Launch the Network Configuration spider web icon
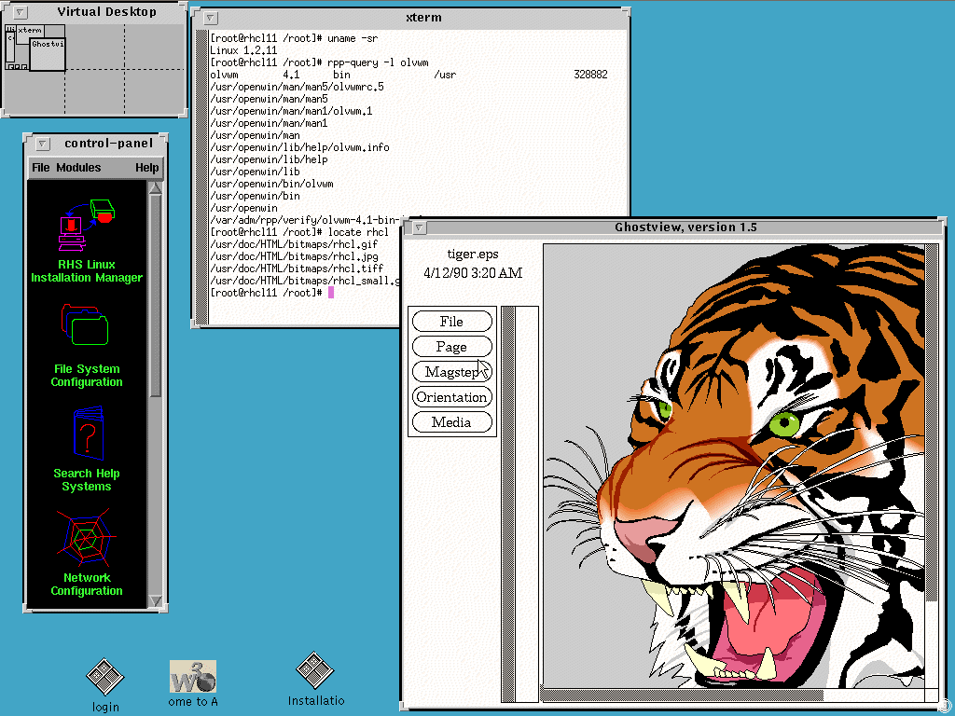Image resolution: width=955 pixels, height=716 pixels. point(87,538)
